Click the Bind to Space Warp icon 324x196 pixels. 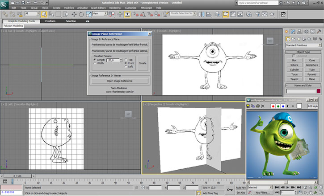(20, 14)
